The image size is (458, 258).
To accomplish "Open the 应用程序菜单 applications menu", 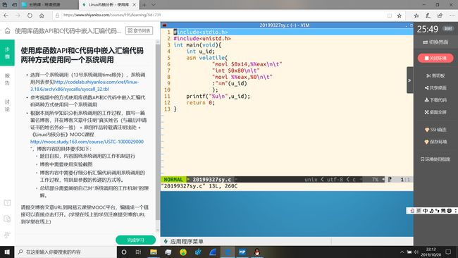I will (x=183, y=241).
